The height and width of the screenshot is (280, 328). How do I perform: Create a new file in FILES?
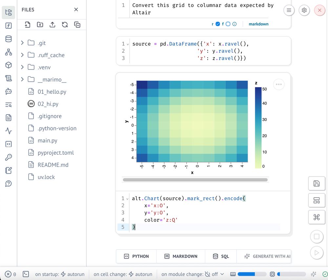coord(28,25)
